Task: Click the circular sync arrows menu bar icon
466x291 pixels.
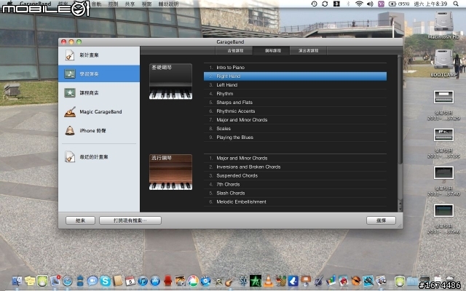Action: pyautogui.click(x=325, y=4)
